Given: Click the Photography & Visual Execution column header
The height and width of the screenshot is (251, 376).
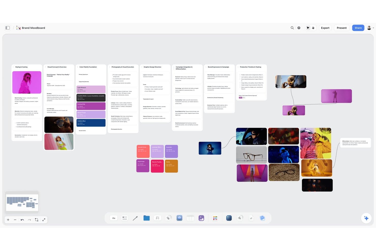Looking at the screenshot, I should pos(123,67).
